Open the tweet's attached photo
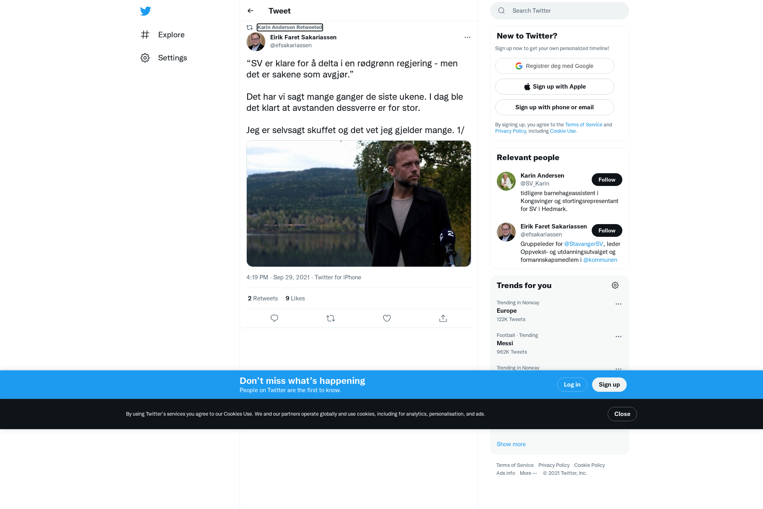The image size is (763, 509). 359,203
